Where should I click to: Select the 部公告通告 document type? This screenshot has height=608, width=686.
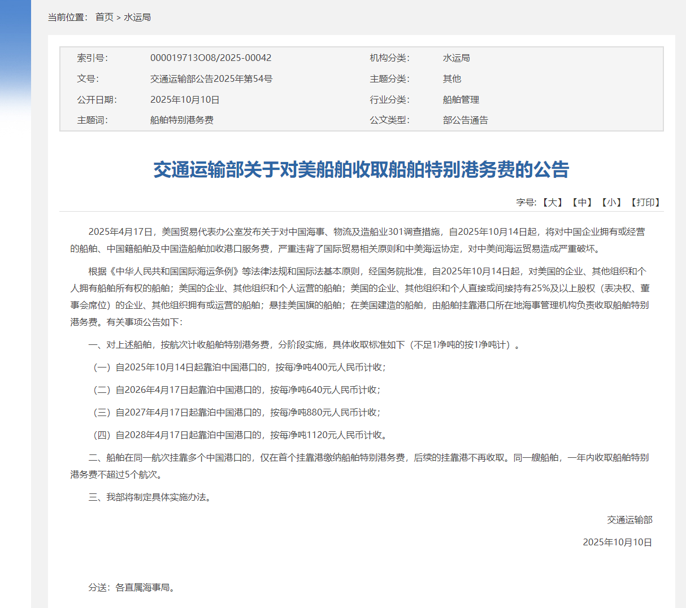coord(466,120)
